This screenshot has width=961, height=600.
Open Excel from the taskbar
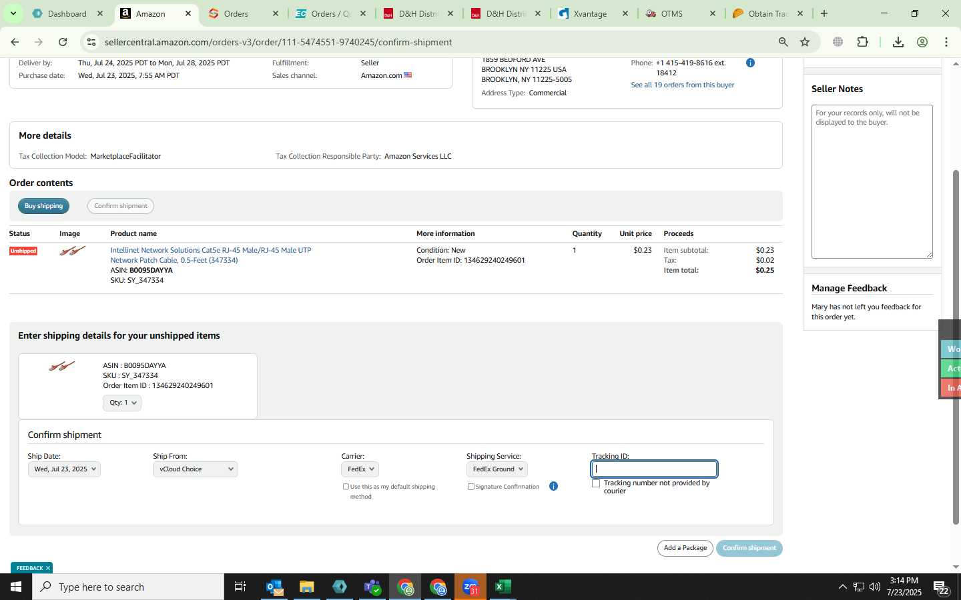[x=503, y=587]
